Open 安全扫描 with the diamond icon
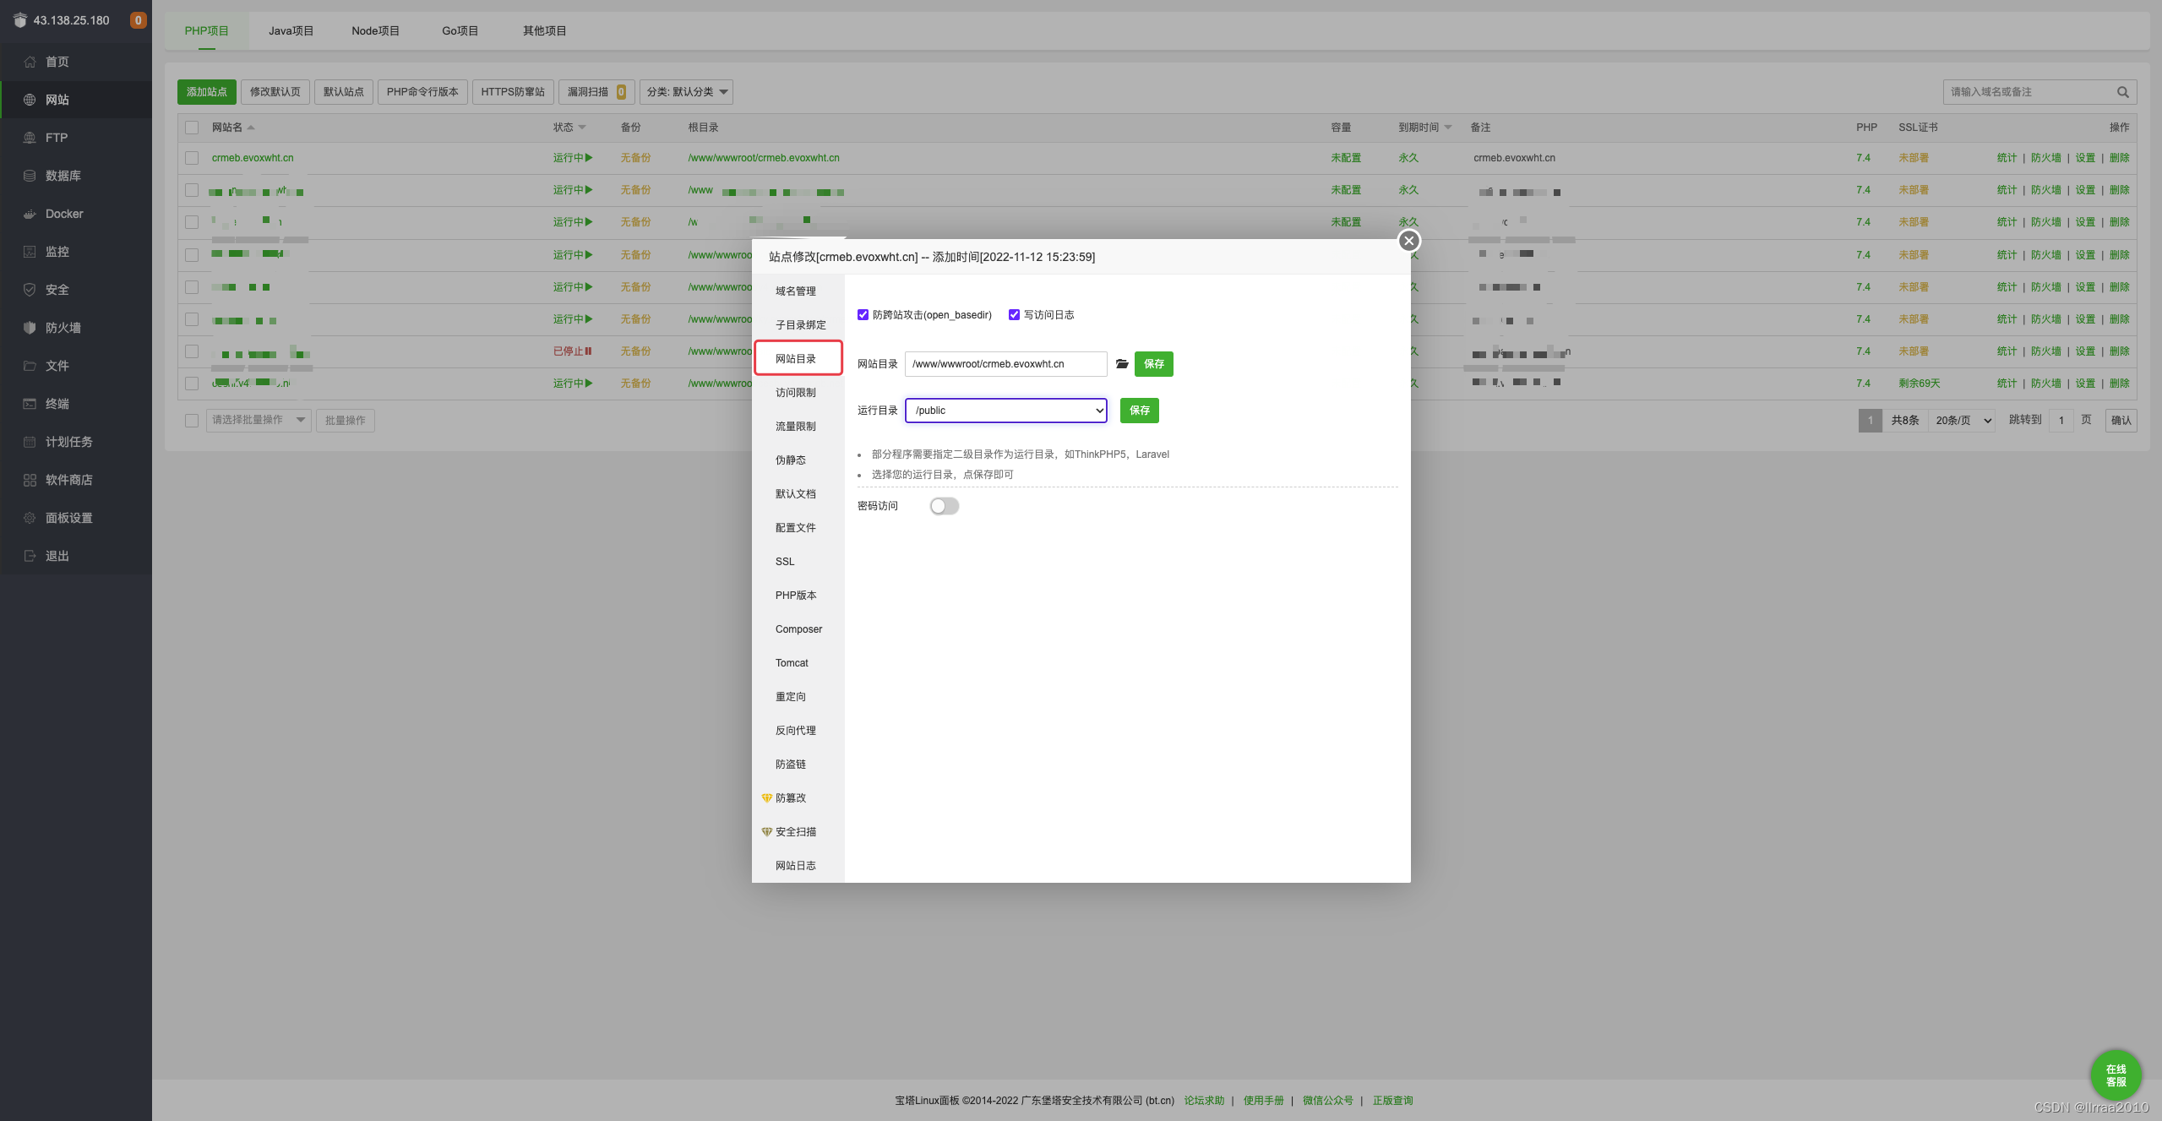Image resolution: width=2162 pixels, height=1121 pixels. (x=796, y=832)
